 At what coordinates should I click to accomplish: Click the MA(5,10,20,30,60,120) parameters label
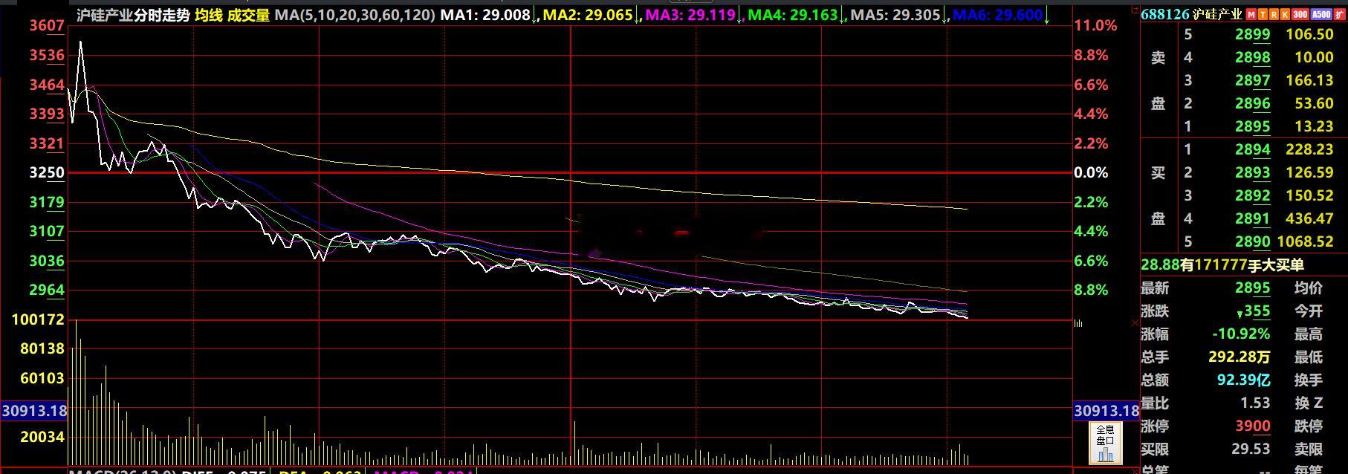[354, 15]
